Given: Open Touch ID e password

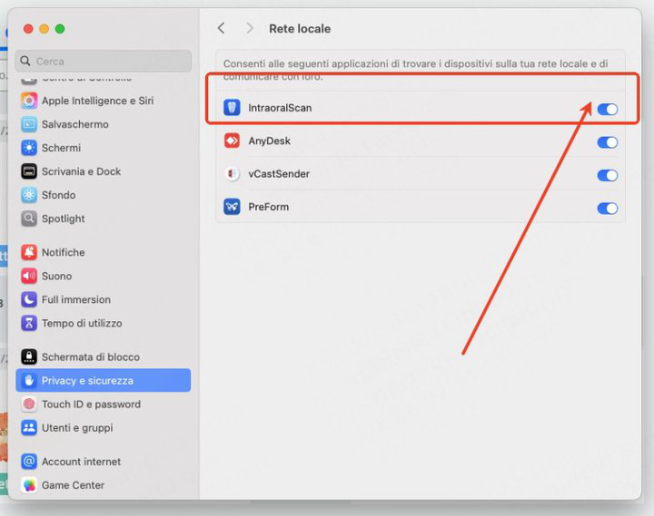Looking at the screenshot, I should [x=103, y=404].
